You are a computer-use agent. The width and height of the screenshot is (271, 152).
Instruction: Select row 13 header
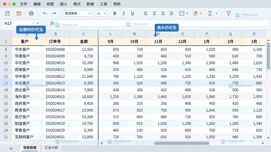tap(6, 83)
